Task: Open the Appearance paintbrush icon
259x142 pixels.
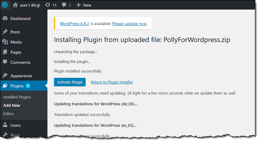Action: point(5,76)
